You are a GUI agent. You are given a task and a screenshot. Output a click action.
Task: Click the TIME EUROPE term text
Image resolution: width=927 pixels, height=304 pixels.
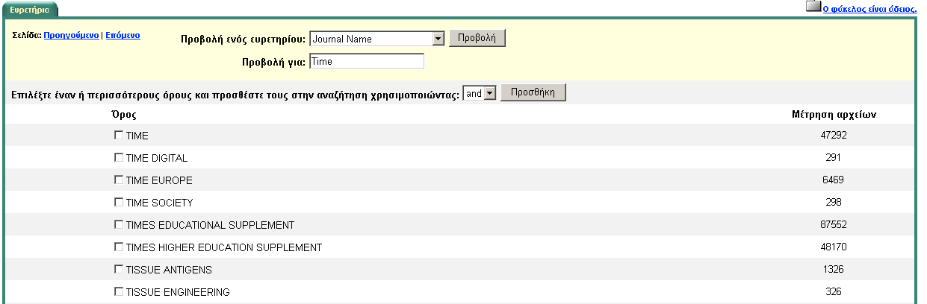click(x=159, y=181)
